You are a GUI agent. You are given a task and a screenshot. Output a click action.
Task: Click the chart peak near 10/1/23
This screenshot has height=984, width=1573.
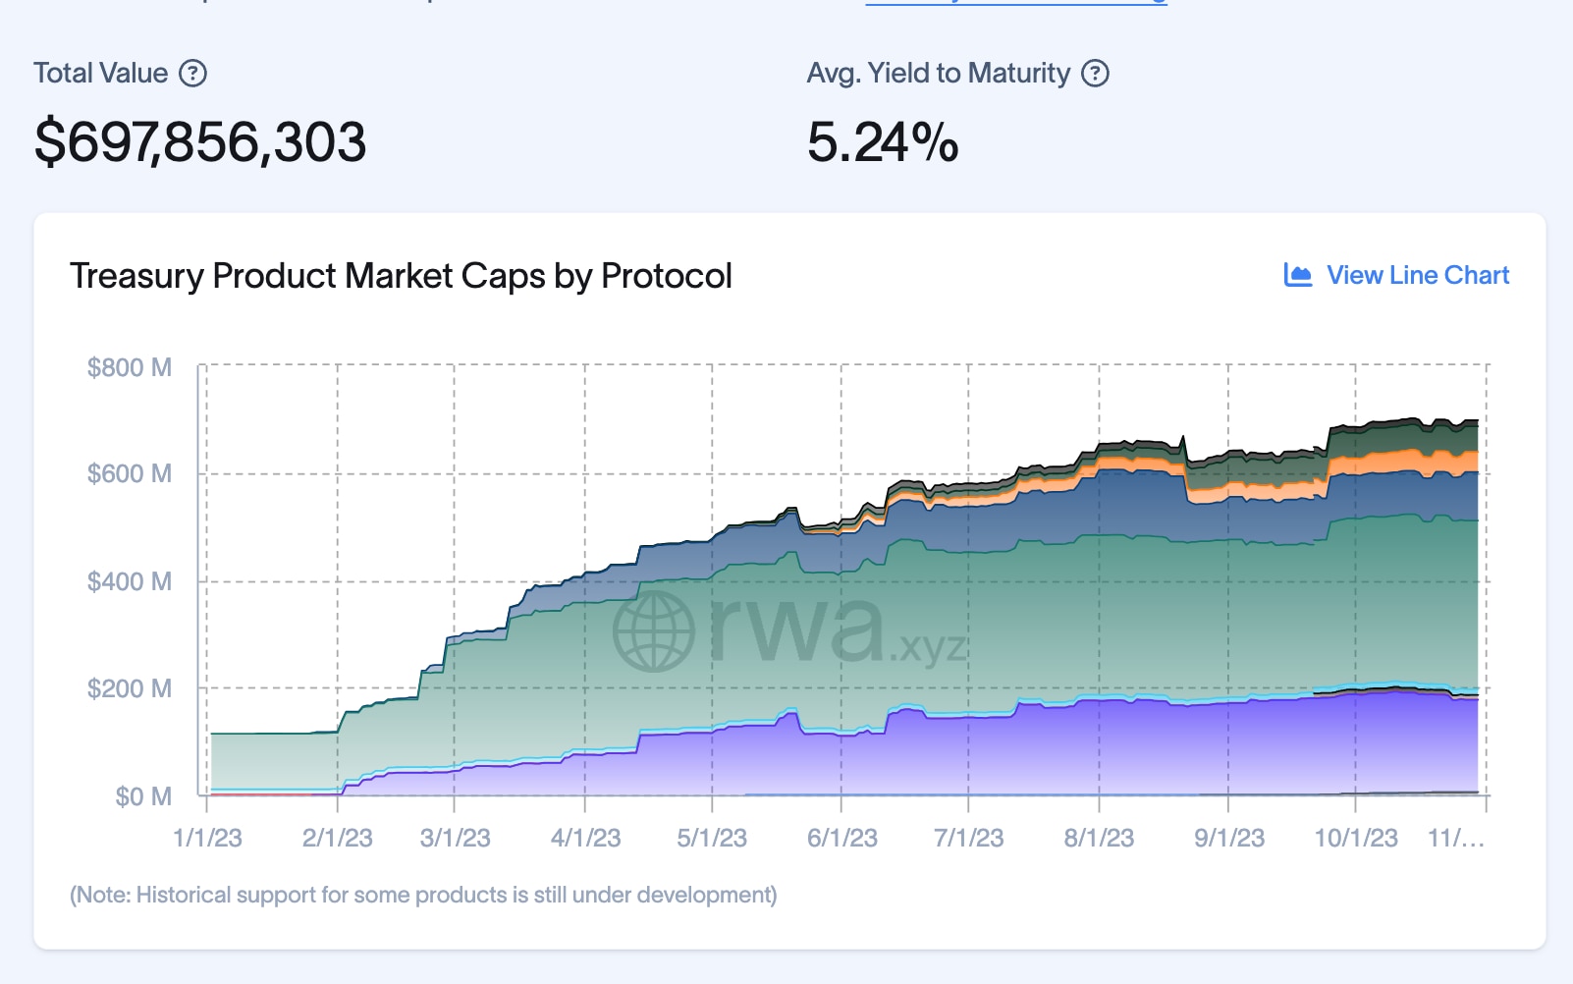coord(1355,427)
